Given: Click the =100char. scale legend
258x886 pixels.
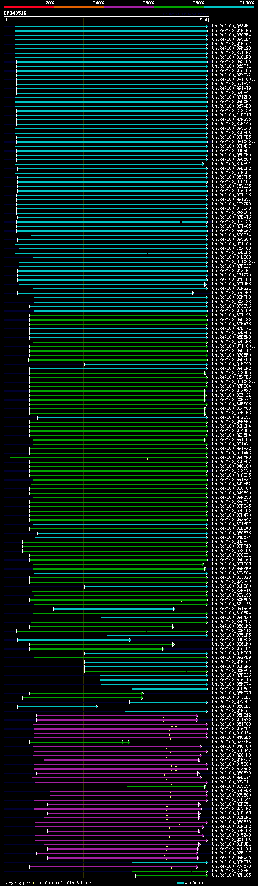Looking at the screenshot, I should [192, 883].
